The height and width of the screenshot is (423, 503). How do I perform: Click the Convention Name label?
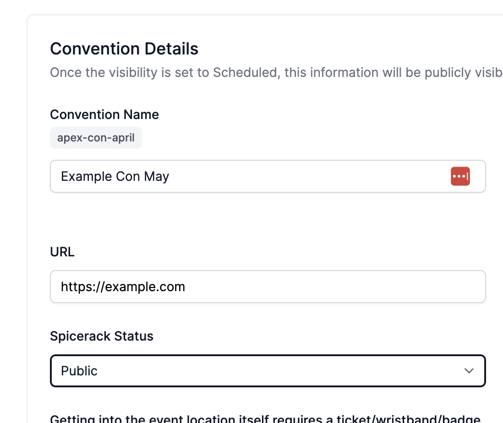[104, 114]
